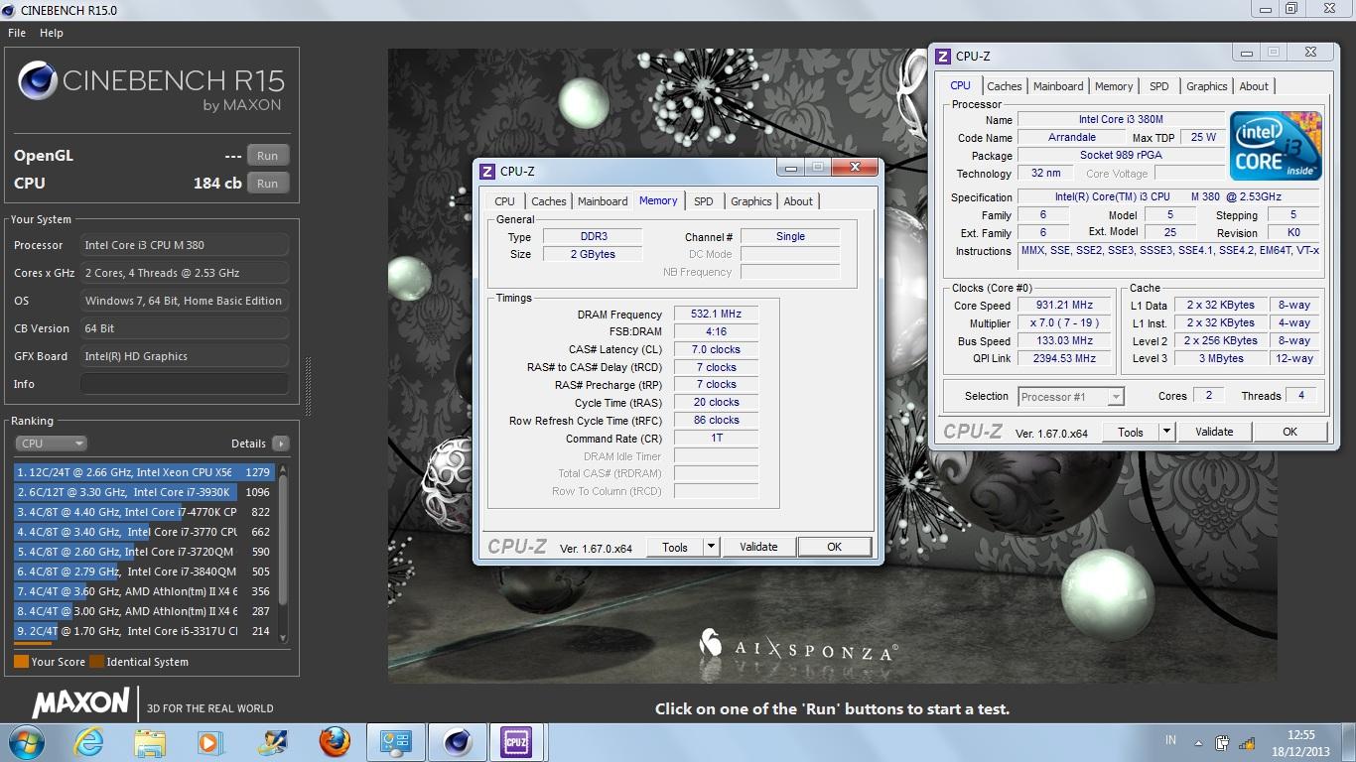Click the Core Speed value 931.21 MHz
1356x762 pixels.
1064,306
